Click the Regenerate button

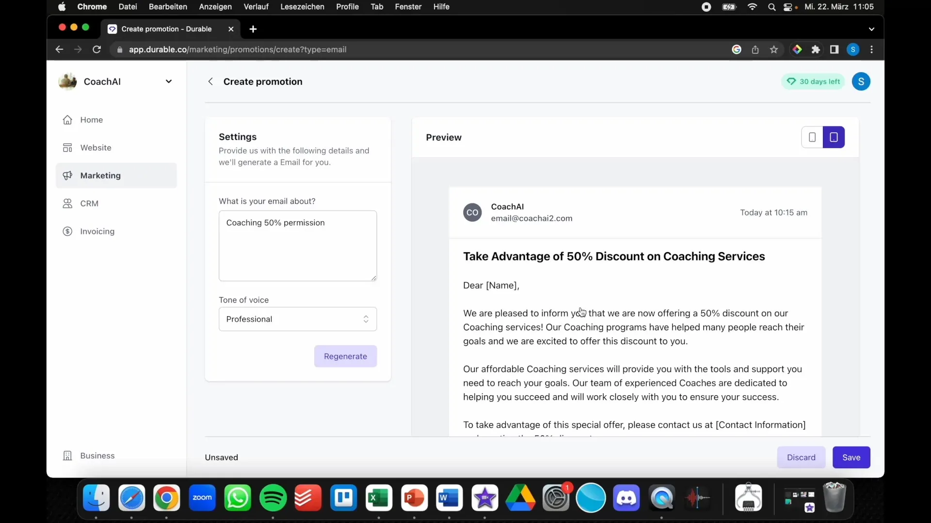[345, 356]
